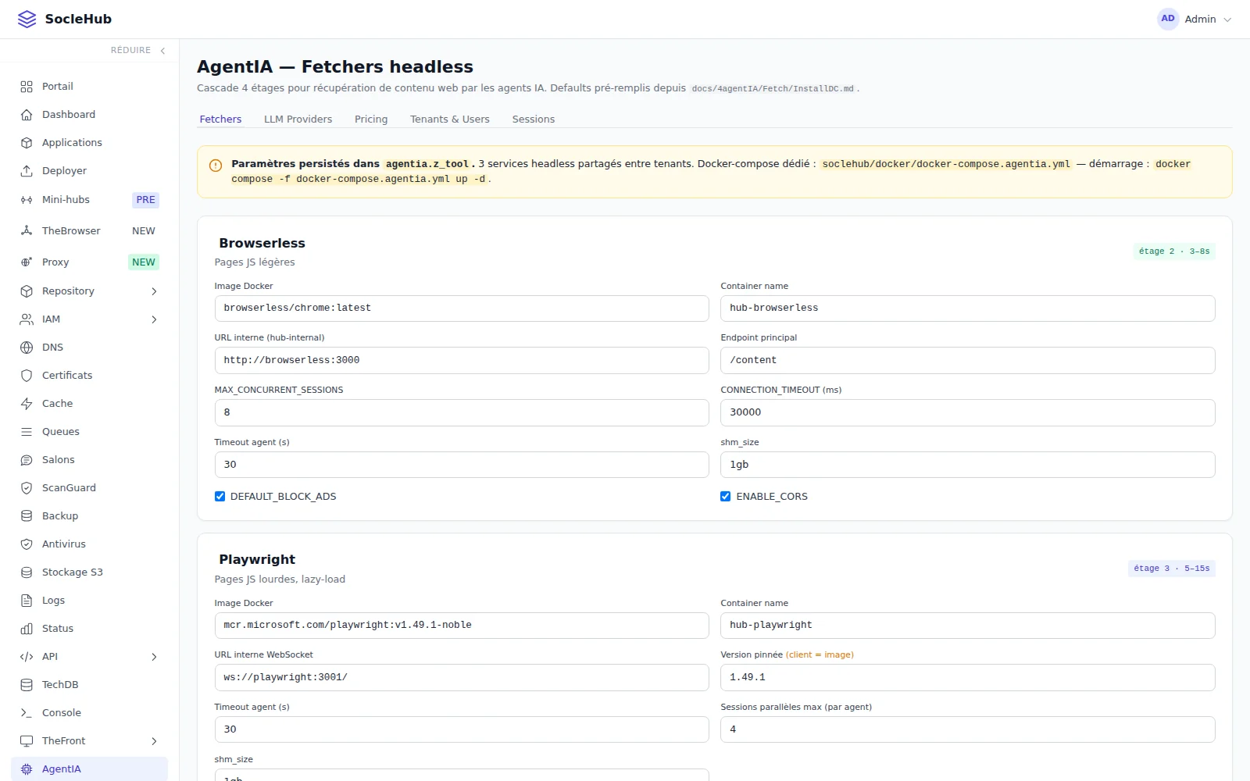Click the TechDB database icon
Screen dimensions: 1250x781
[27, 685]
